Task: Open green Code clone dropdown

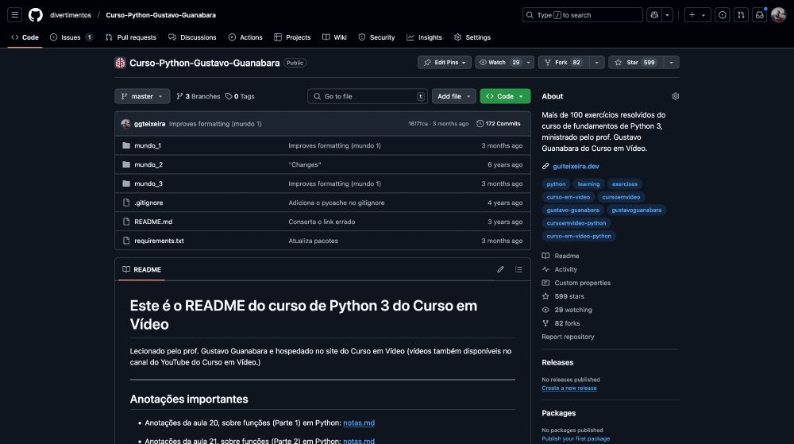Action: pos(505,96)
